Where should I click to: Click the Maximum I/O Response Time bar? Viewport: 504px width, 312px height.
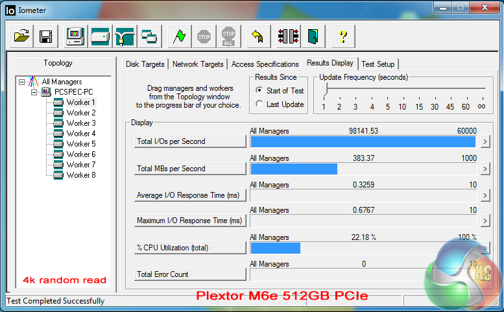coord(363,221)
